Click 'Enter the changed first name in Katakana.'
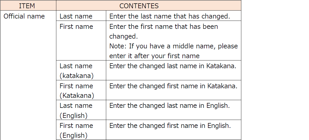Screen dimensions: 309x140 point(173,86)
